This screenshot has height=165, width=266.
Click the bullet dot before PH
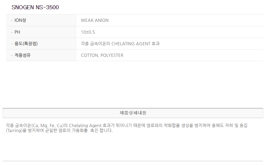[12, 32]
